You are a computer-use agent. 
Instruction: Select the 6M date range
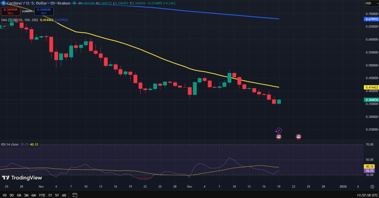pyautogui.click(x=34, y=195)
